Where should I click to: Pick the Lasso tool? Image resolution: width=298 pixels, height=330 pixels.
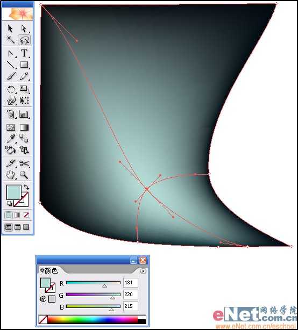(24, 40)
